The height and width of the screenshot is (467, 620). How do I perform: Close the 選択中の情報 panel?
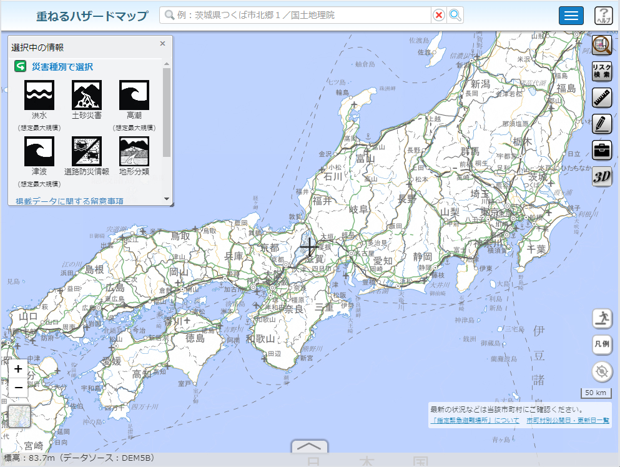click(x=162, y=44)
